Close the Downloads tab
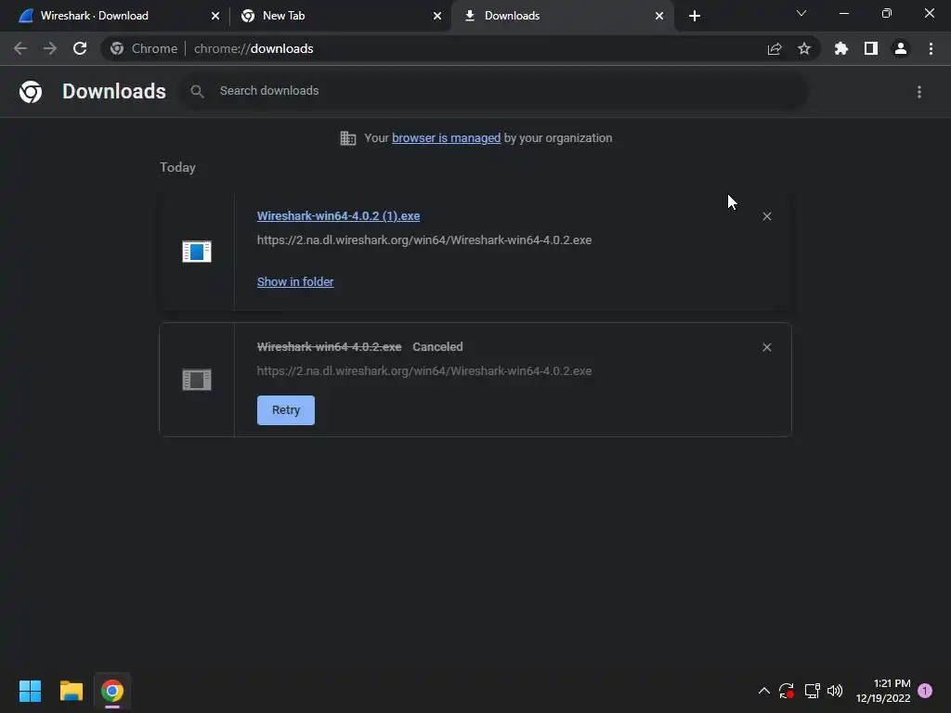 pyautogui.click(x=659, y=16)
